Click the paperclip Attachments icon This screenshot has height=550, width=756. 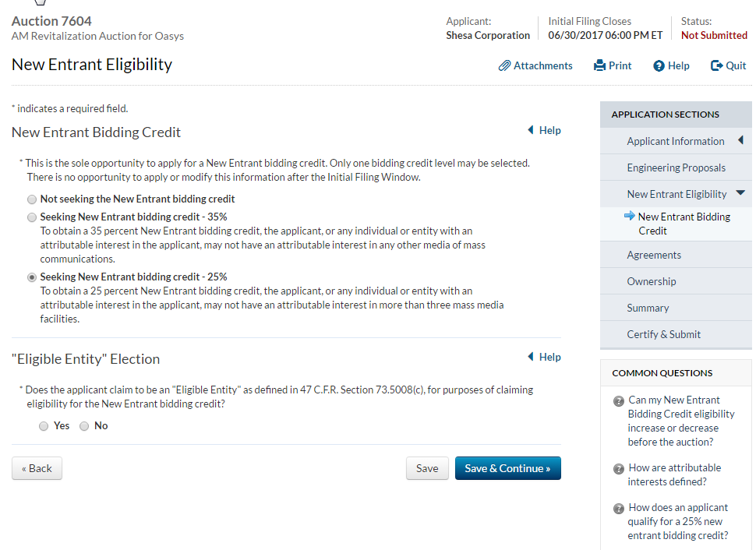[x=504, y=66]
